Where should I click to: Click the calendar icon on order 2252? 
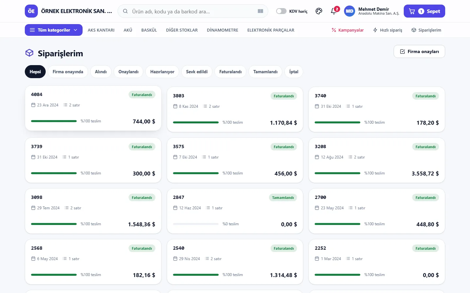point(317,259)
